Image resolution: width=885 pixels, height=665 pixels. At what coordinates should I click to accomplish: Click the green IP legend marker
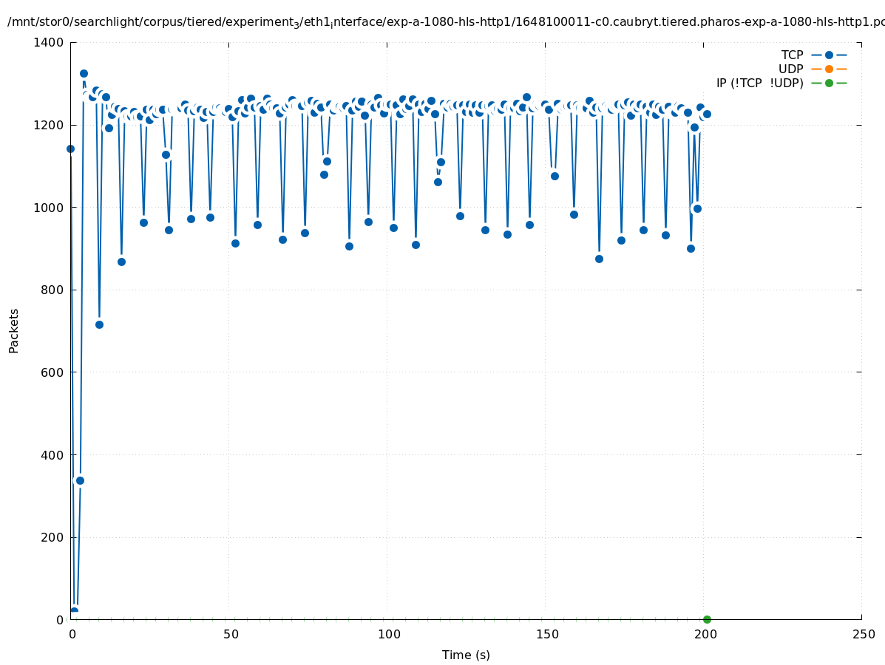829,83
